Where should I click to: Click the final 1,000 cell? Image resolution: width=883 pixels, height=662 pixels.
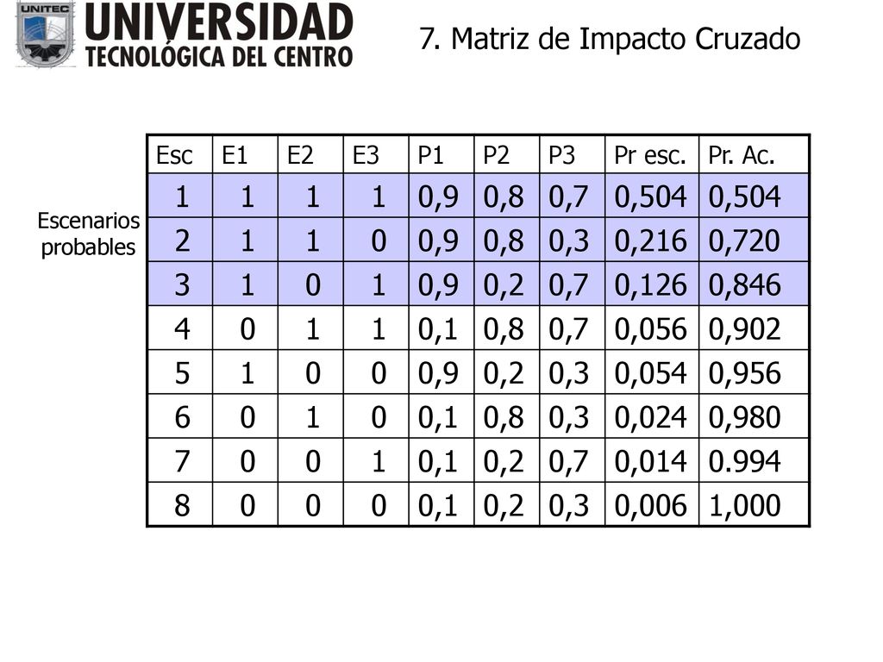pyautogui.click(x=754, y=504)
